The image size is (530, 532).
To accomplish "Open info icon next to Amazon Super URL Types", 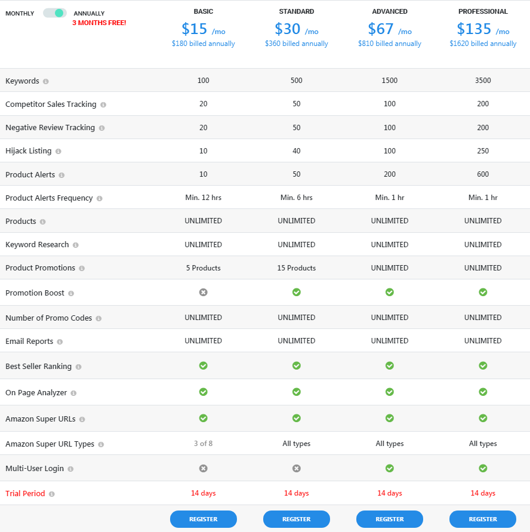I will click(x=101, y=444).
